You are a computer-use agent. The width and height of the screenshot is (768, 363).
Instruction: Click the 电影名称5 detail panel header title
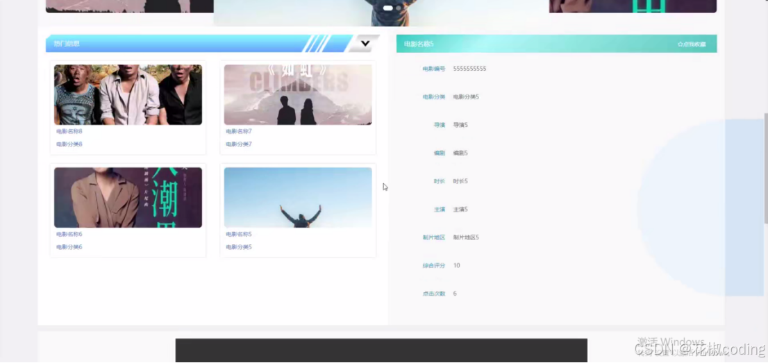pos(419,44)
